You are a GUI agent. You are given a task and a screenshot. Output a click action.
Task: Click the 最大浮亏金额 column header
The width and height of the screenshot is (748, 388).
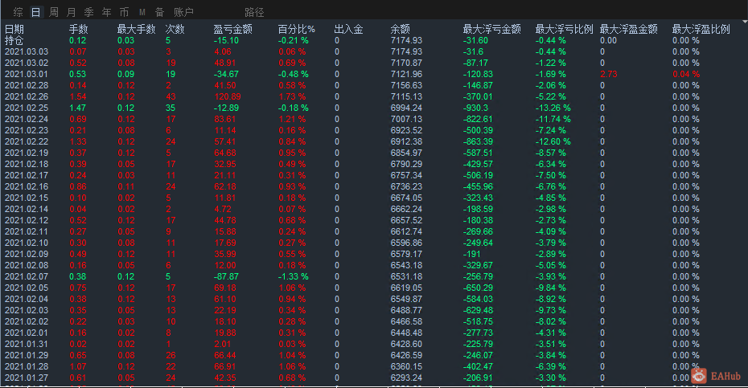pos(491,29)
